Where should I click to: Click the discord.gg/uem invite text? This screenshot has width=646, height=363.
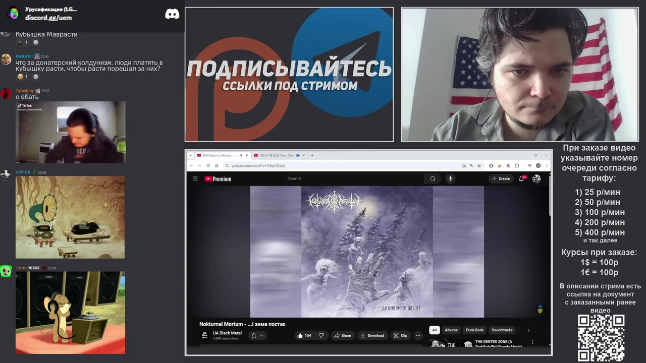pyautogui.click(x=48, y=18)
